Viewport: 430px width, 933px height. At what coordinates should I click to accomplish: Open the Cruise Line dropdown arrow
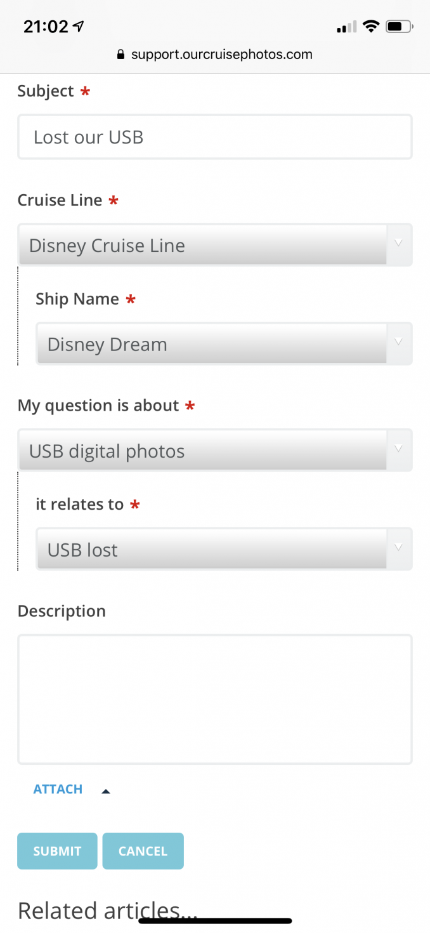[x=398, y=243]
